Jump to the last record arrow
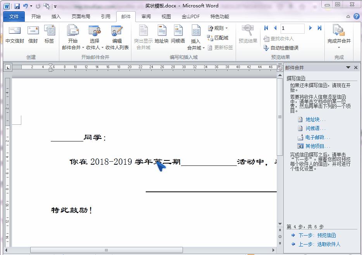The image size is (362, 255). pyautogui.click(x=319, y=28)
